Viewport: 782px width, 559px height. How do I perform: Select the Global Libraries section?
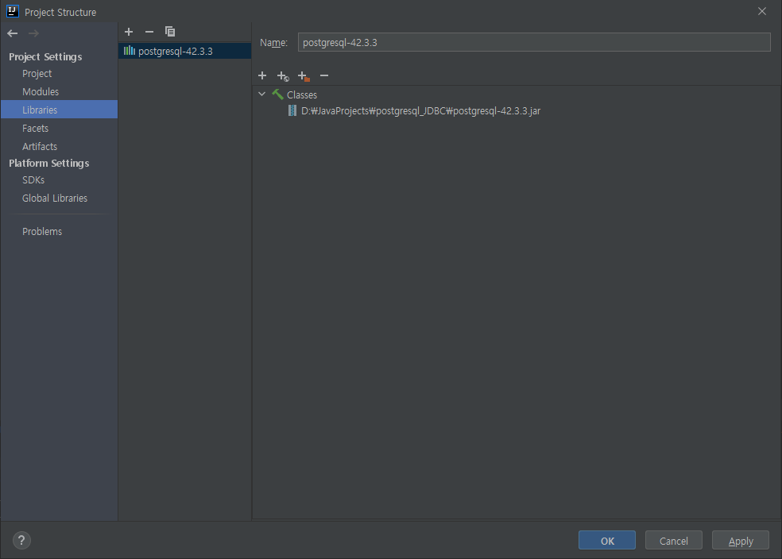pyautogui.click(x=54, y=198)
